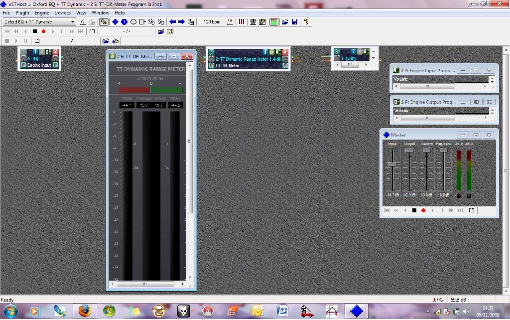Open the View menu
The height and width of the screenshot is (320, 510).
coord(81,12)
